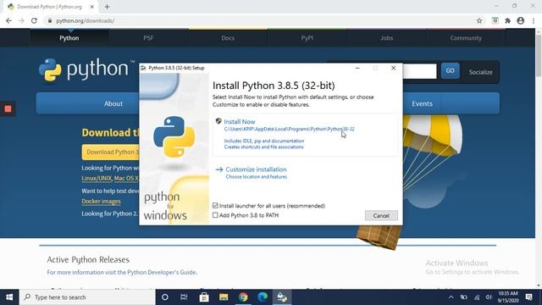542x305 pixels.
Task: Open the Events menu on python.org
Action: (422, 103)
